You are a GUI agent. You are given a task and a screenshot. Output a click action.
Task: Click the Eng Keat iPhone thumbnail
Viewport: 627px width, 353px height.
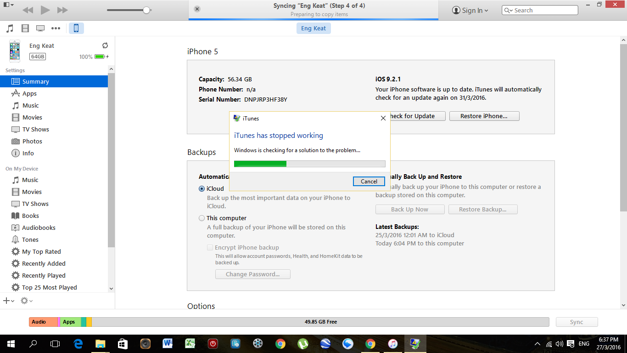coord(15,51)
